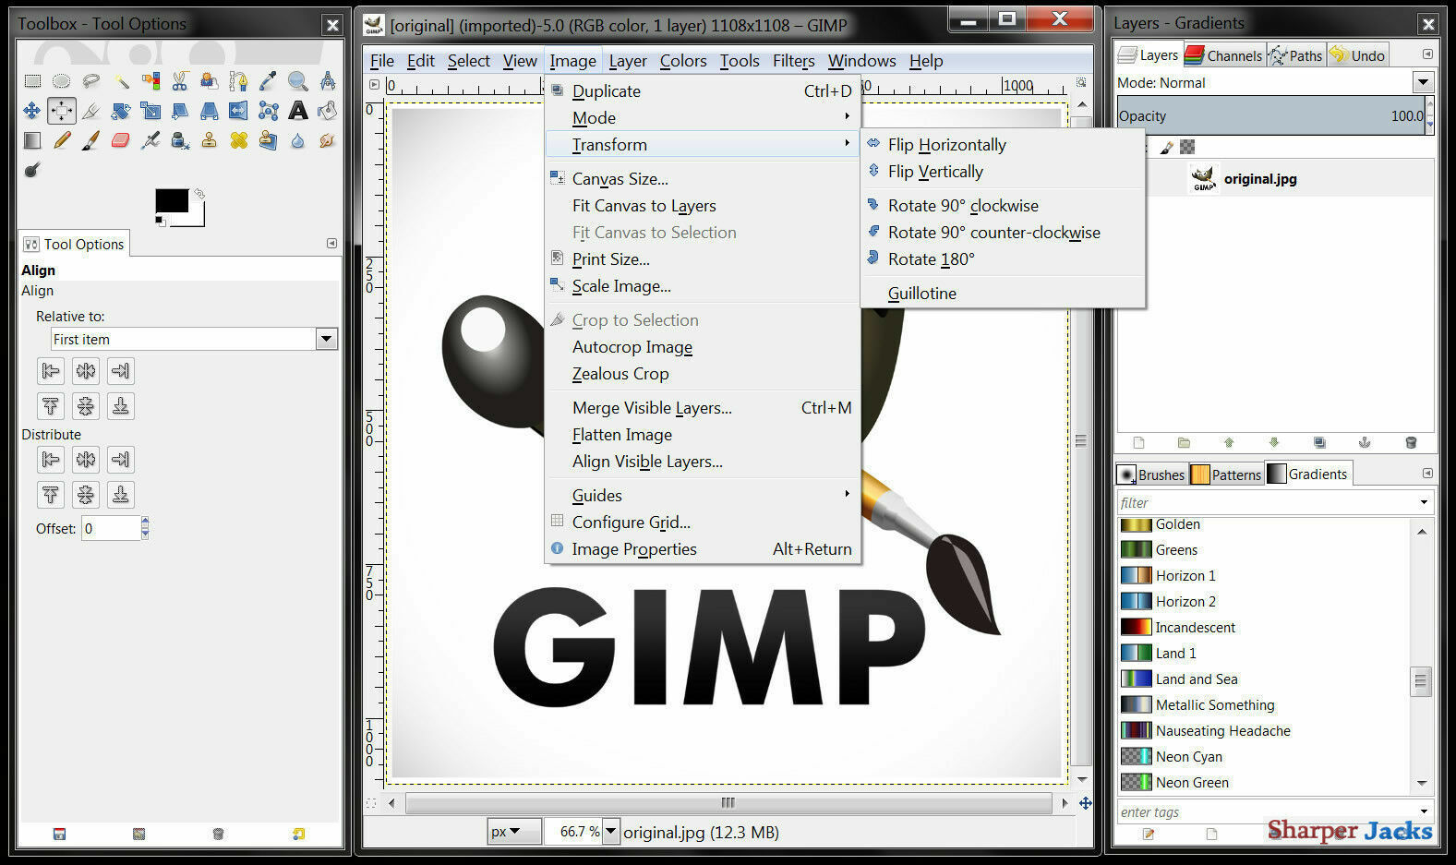Expand the Mode submenu in Image menu
The width and height of the screenshot is (1456, 865).
coord(703,118)
